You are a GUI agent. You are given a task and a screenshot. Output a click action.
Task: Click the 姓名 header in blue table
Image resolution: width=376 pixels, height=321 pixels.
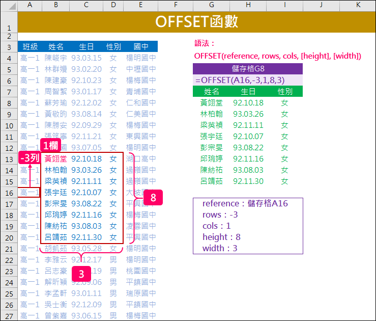pos(56,46)
